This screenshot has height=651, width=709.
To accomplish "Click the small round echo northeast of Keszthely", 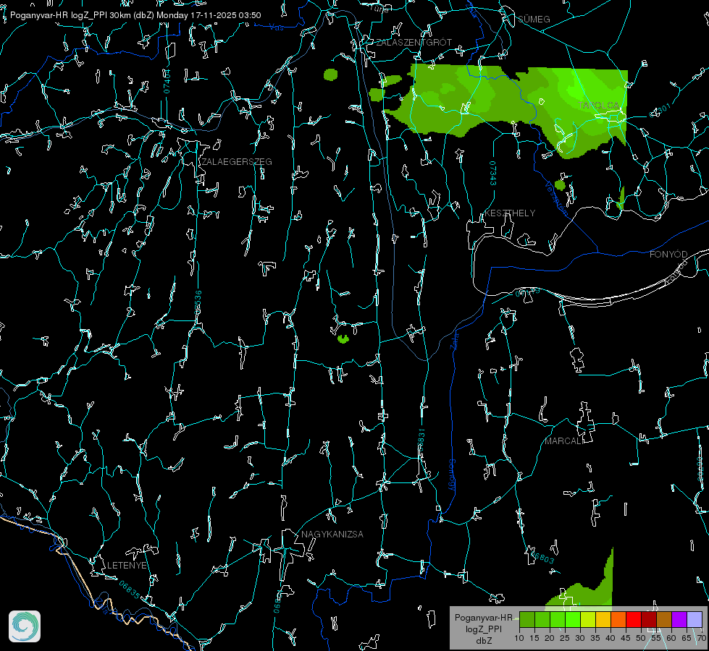I will [560, 184].
